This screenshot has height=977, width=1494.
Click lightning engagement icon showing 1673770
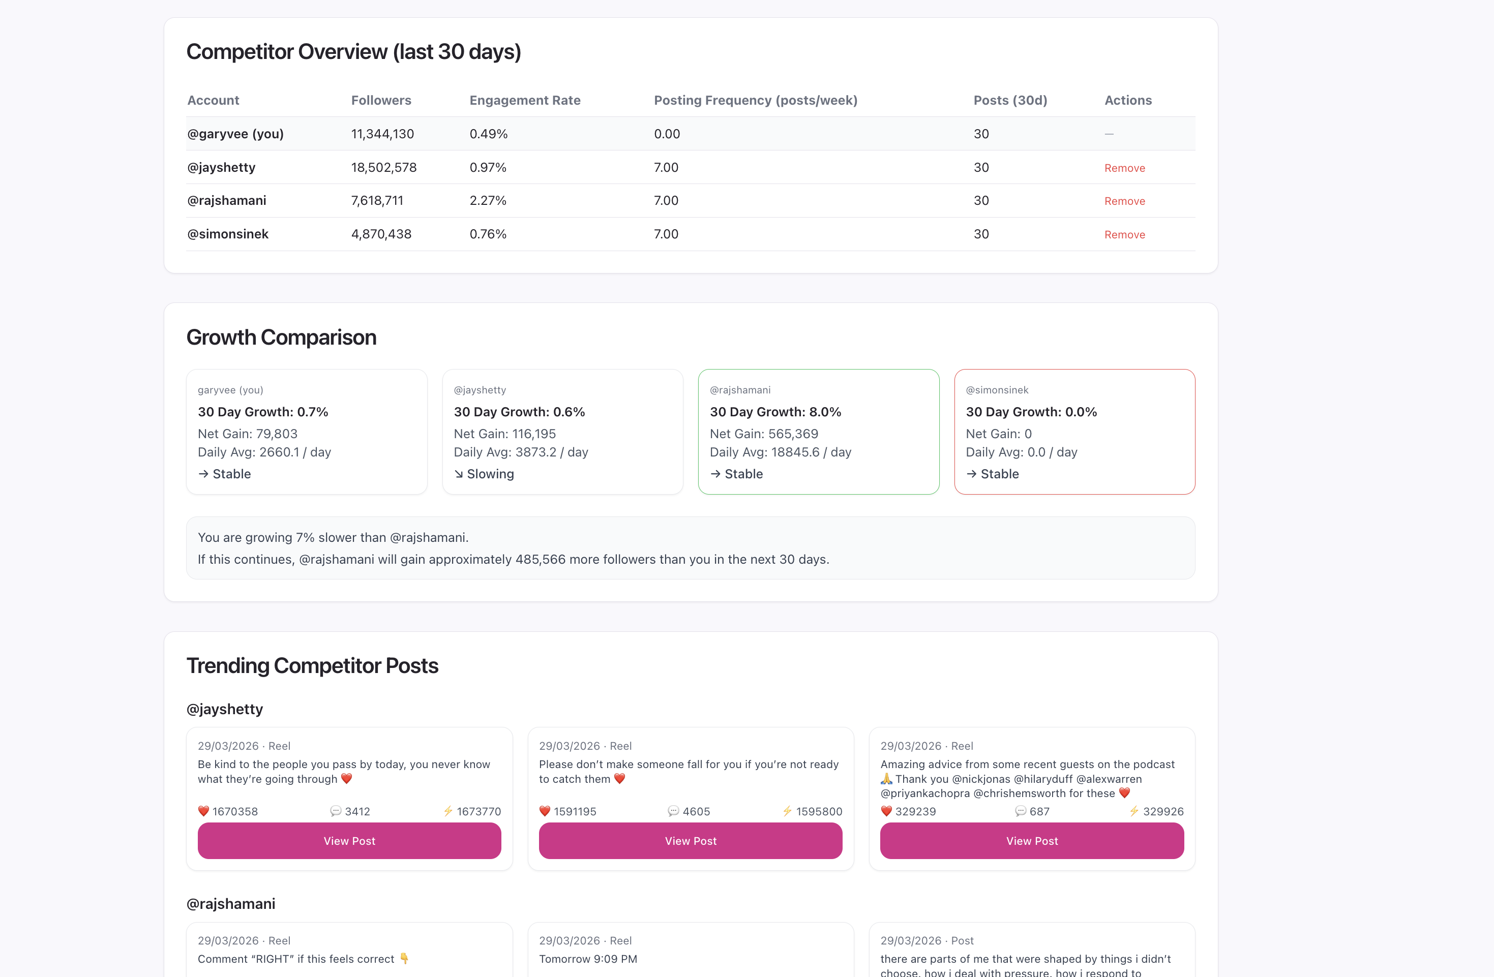pos(448,811)
